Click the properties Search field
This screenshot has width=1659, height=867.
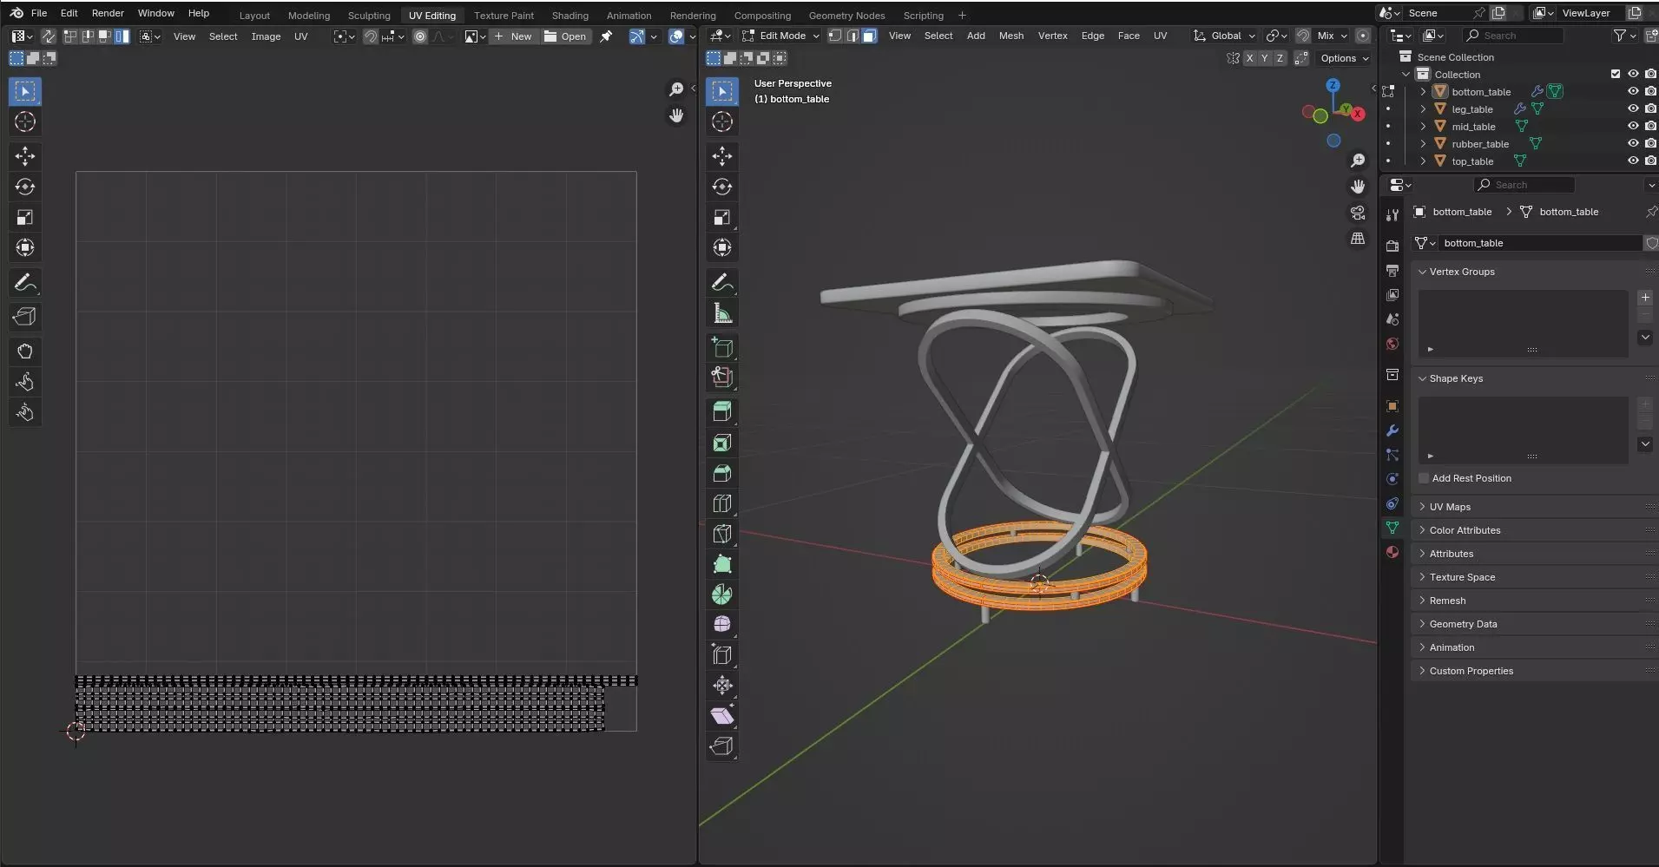[x=1524, y=185]
